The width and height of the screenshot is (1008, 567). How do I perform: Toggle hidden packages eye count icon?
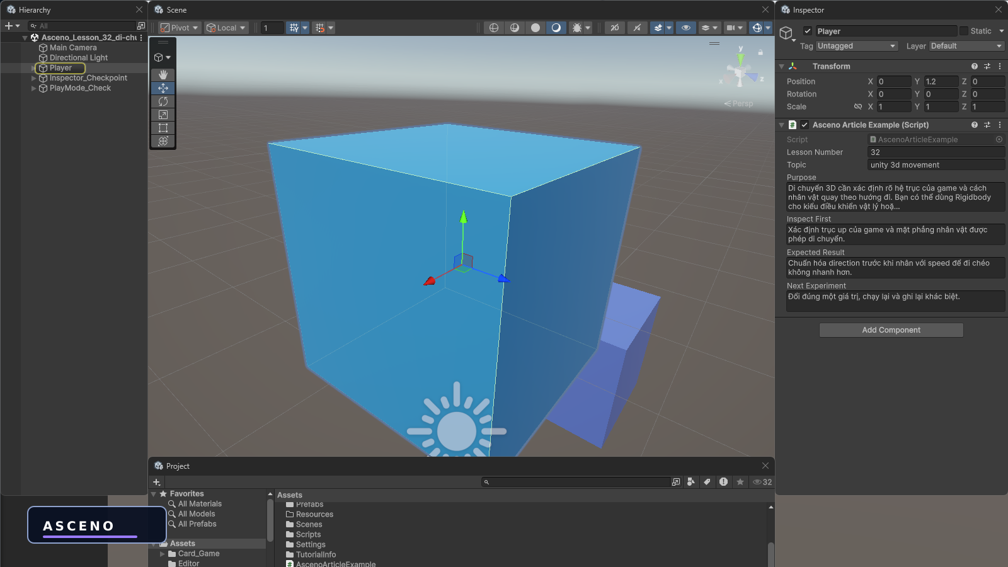(762, 482)
